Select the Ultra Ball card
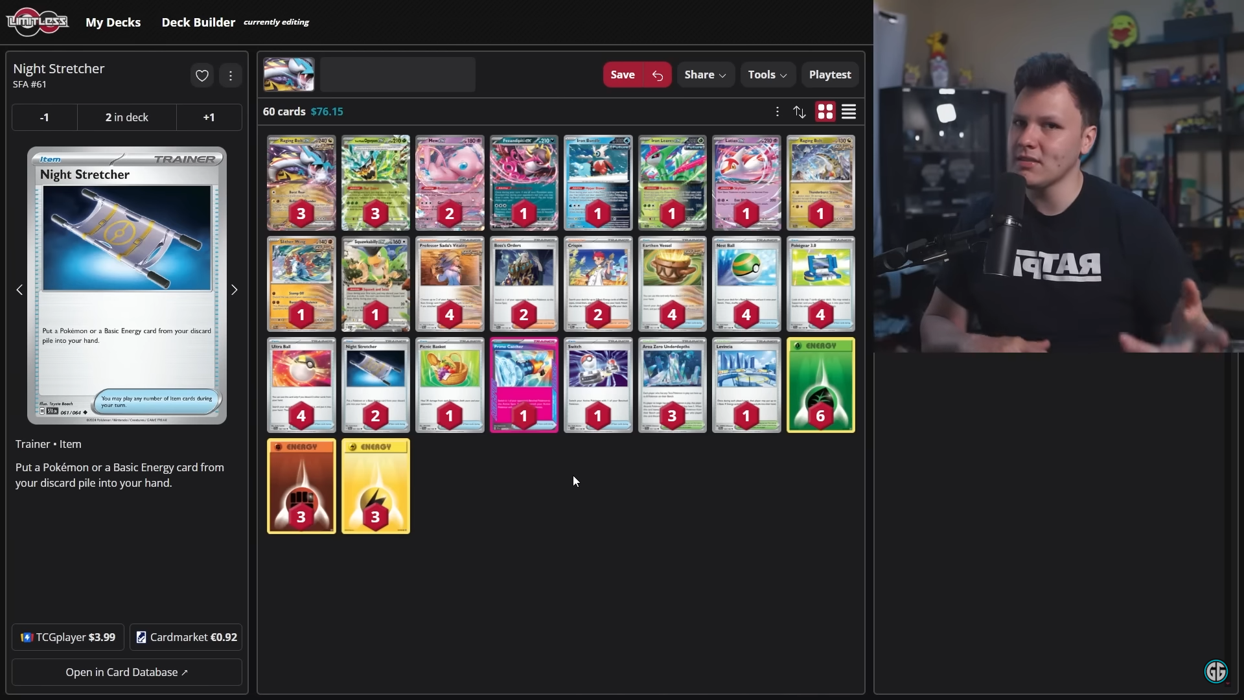The image size is (1244, 700). coord(301,385)
